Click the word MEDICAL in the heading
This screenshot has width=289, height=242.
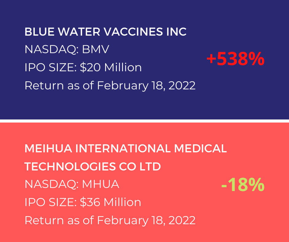pos(200,148)
